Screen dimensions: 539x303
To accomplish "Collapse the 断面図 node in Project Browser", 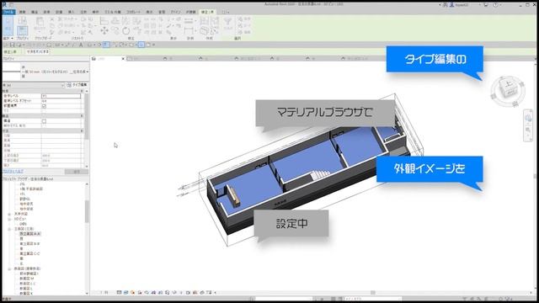I will point(9,268).
